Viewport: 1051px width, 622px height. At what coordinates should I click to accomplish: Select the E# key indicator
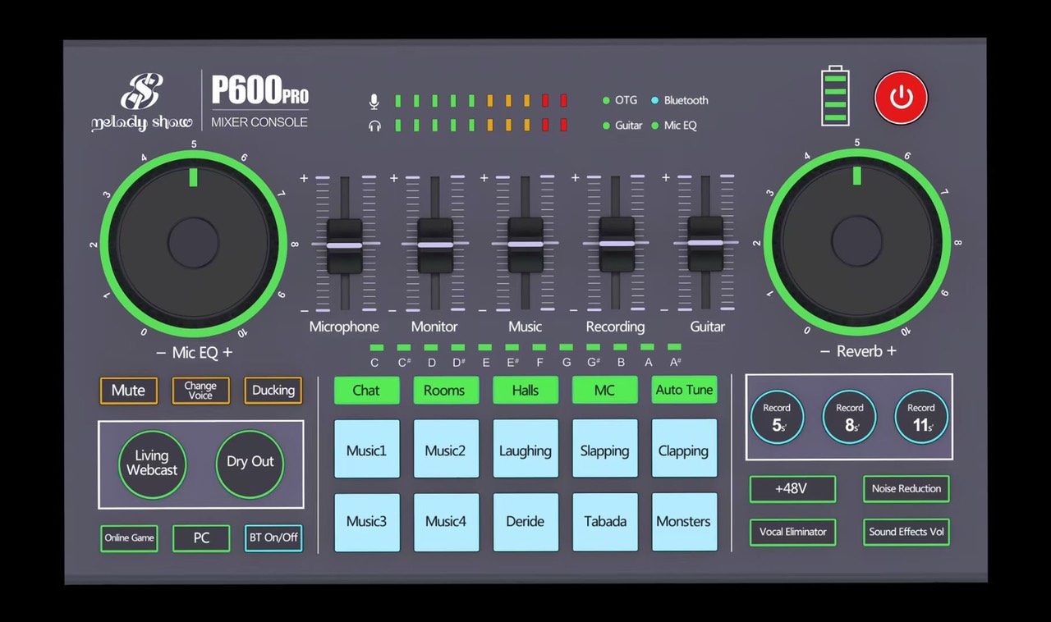(512, 348)
